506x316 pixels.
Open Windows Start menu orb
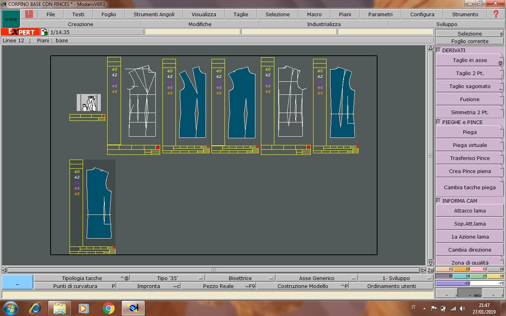(x=10, y=308)
